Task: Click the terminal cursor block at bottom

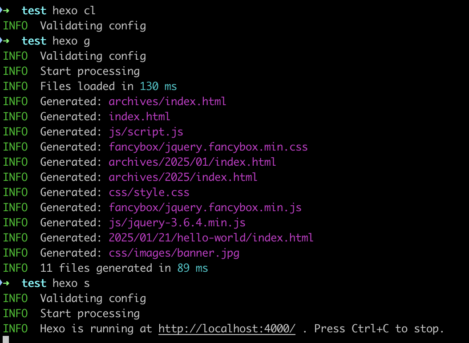Action: 6,339
